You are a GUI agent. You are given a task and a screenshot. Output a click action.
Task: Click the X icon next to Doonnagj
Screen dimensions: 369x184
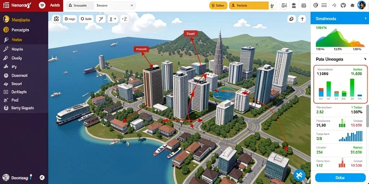coord(42,178)
